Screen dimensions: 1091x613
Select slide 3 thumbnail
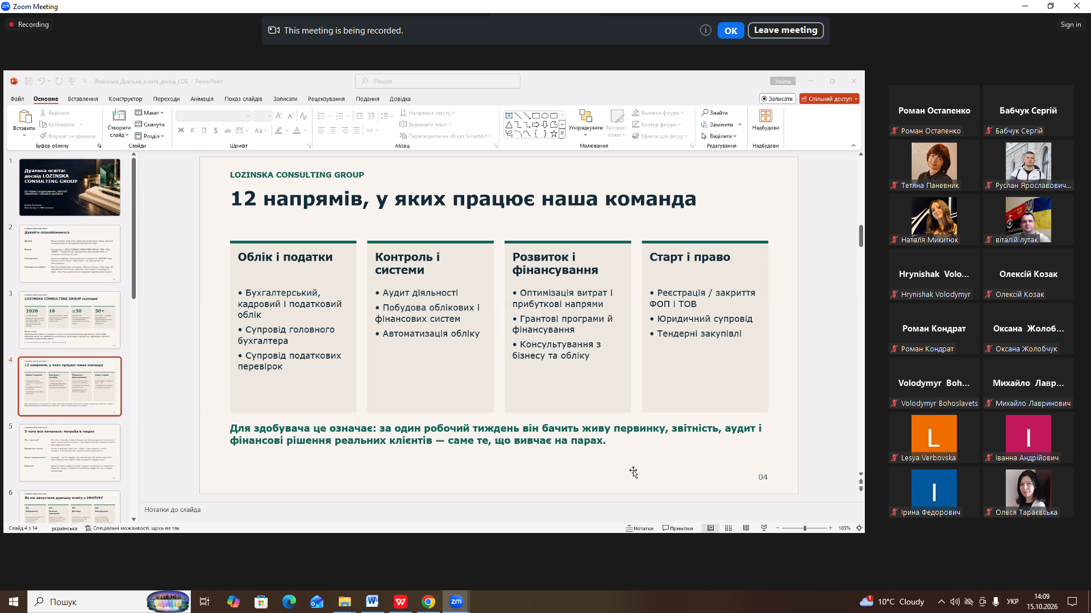click(70, 320)
